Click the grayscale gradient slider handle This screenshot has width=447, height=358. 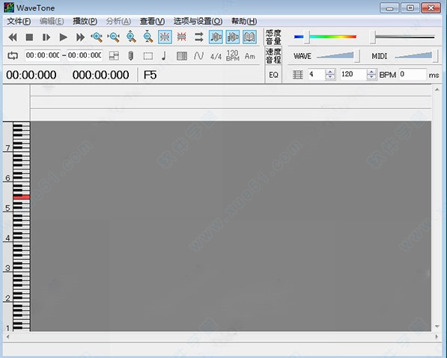pos(372,37)
